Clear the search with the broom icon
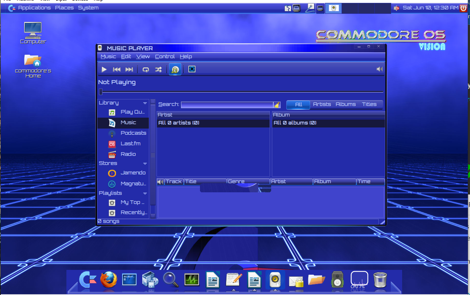 click(277, 105)
